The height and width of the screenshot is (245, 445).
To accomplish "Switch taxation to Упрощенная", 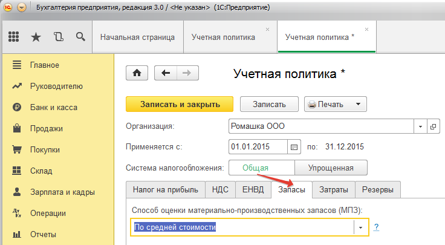I will tap(331, 168).
